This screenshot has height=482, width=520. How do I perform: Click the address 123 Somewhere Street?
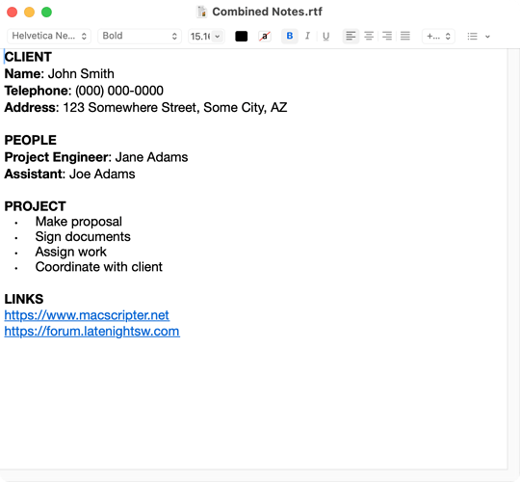coord(131,108)
